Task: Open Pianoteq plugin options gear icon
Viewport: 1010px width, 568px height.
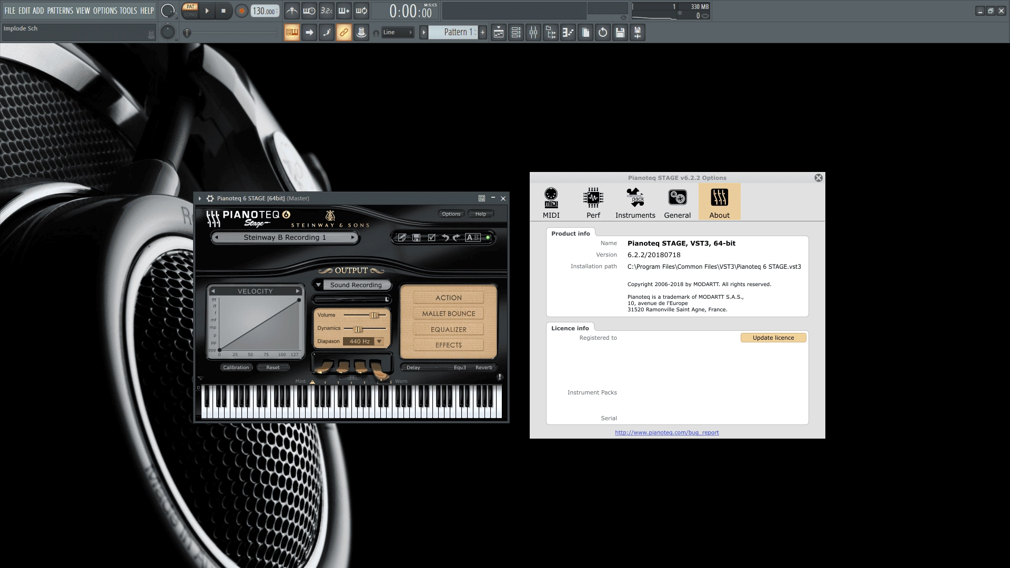Action: tap(210, 198)
